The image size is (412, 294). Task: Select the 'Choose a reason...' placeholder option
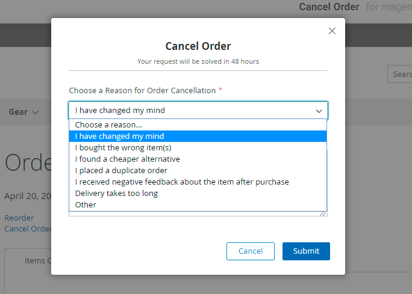108,125
